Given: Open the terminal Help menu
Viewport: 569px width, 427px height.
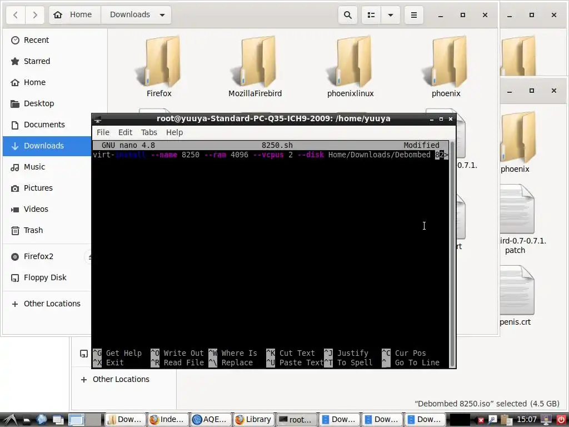Looking at the screenshot, I should point(174,132).
